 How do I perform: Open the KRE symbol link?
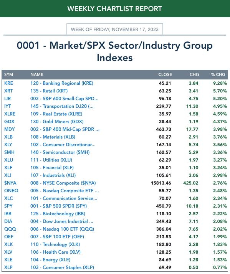point(8,83)
